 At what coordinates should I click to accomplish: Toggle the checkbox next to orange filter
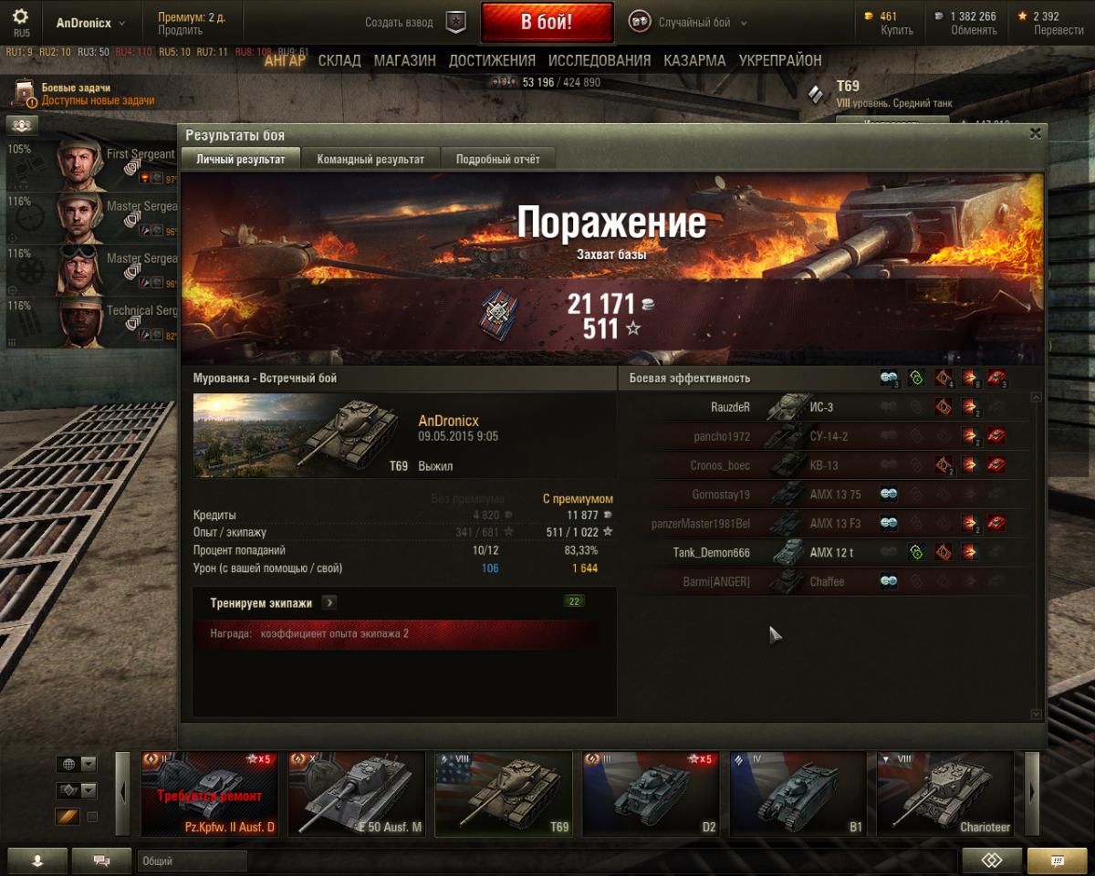[91, 816]
